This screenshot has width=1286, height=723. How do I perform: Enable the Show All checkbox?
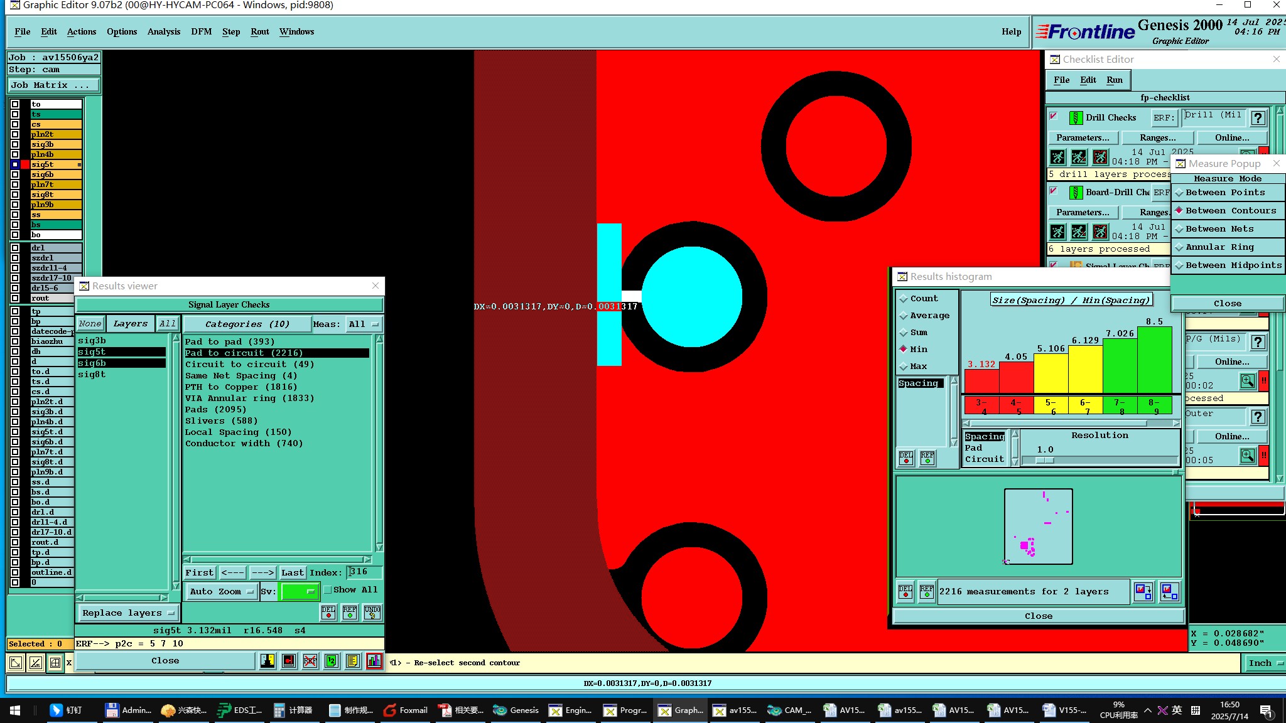tap(328, 590)
